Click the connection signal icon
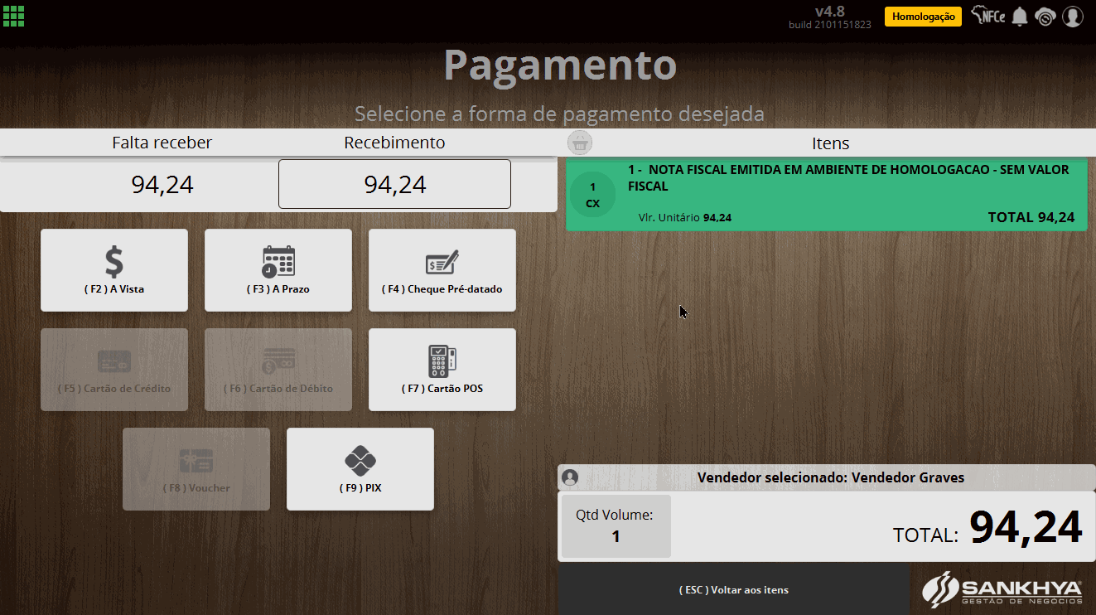This screenshot has height=615, width=1096. (1045, 17)
